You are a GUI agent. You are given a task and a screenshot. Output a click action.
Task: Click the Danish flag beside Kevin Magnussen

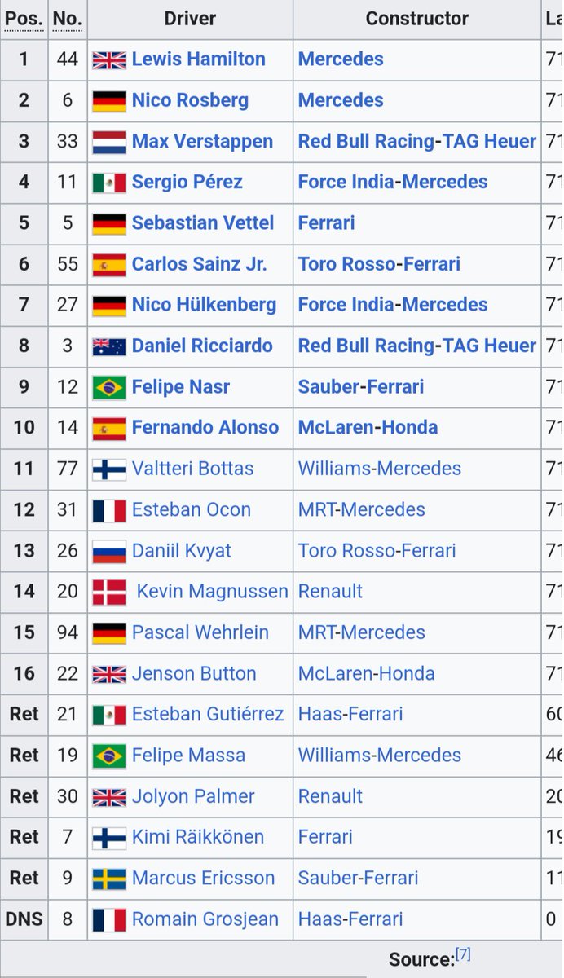pos(109,592)
